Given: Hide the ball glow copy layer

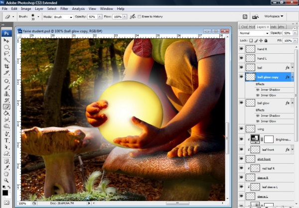Looking at the screenshot, I should (x=241, y=77).
